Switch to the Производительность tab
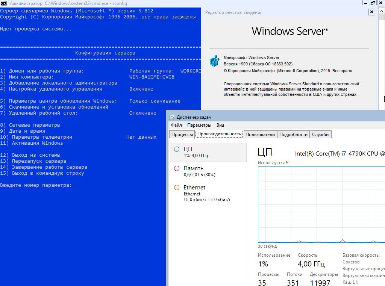The height and width of the screenshot is (286, 385). pos(219,134)
